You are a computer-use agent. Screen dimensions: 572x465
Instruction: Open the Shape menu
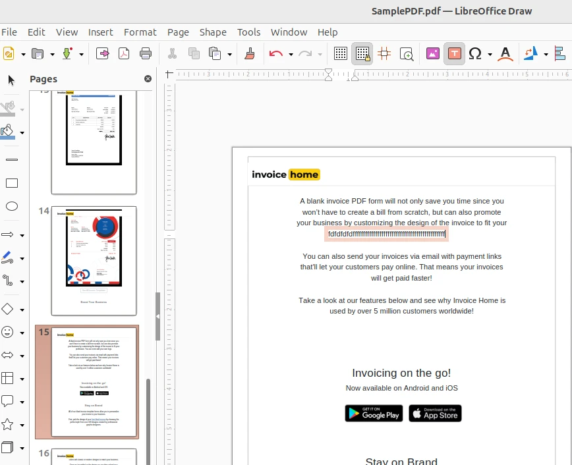point(213,32)
